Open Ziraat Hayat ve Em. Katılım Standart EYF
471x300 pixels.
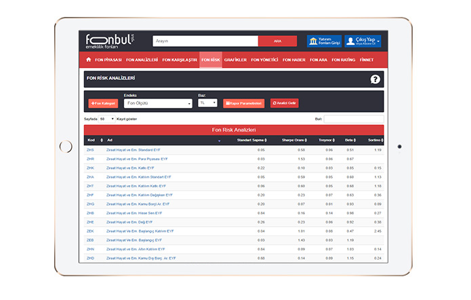point(138,177)
